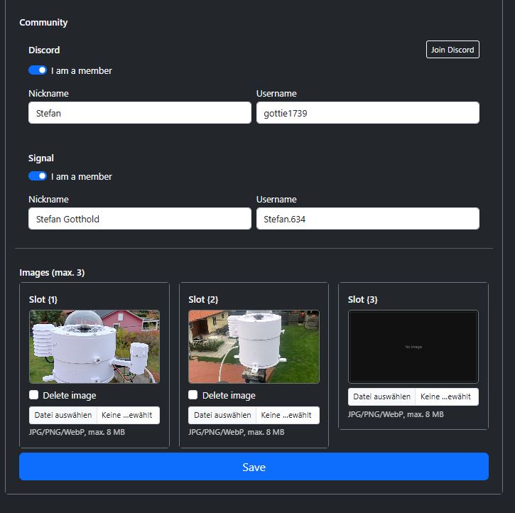
Task: Click 'Nickname' label above the Stefan field
Action: (48, 94)
